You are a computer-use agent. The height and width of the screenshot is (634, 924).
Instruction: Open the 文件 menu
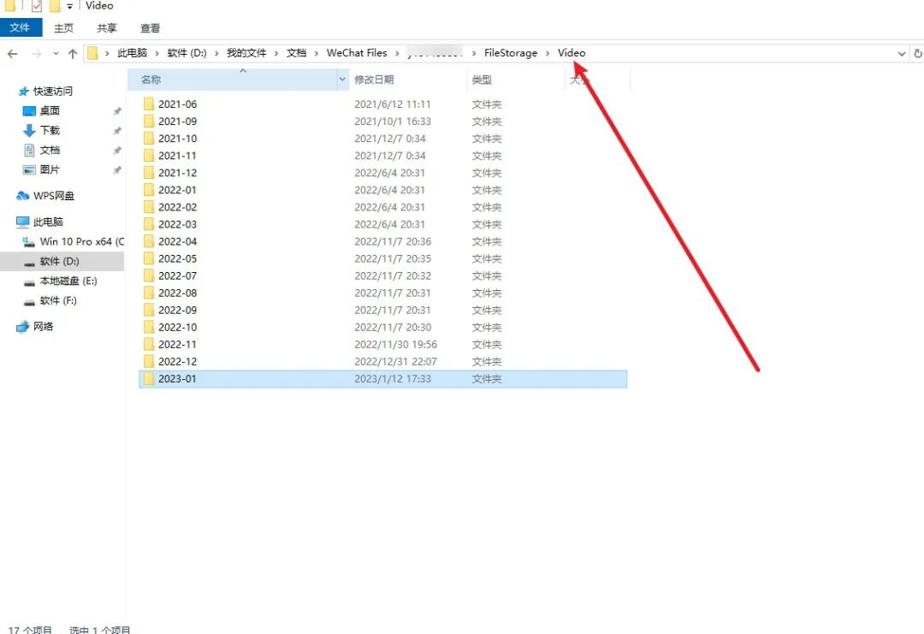[x=21, y=27]
